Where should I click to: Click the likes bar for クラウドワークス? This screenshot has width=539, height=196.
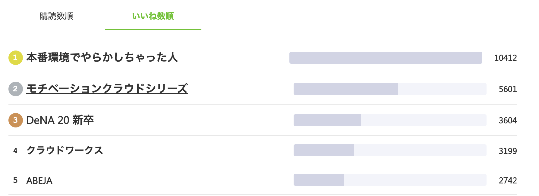pyautogui.click(x=390, y=150)
